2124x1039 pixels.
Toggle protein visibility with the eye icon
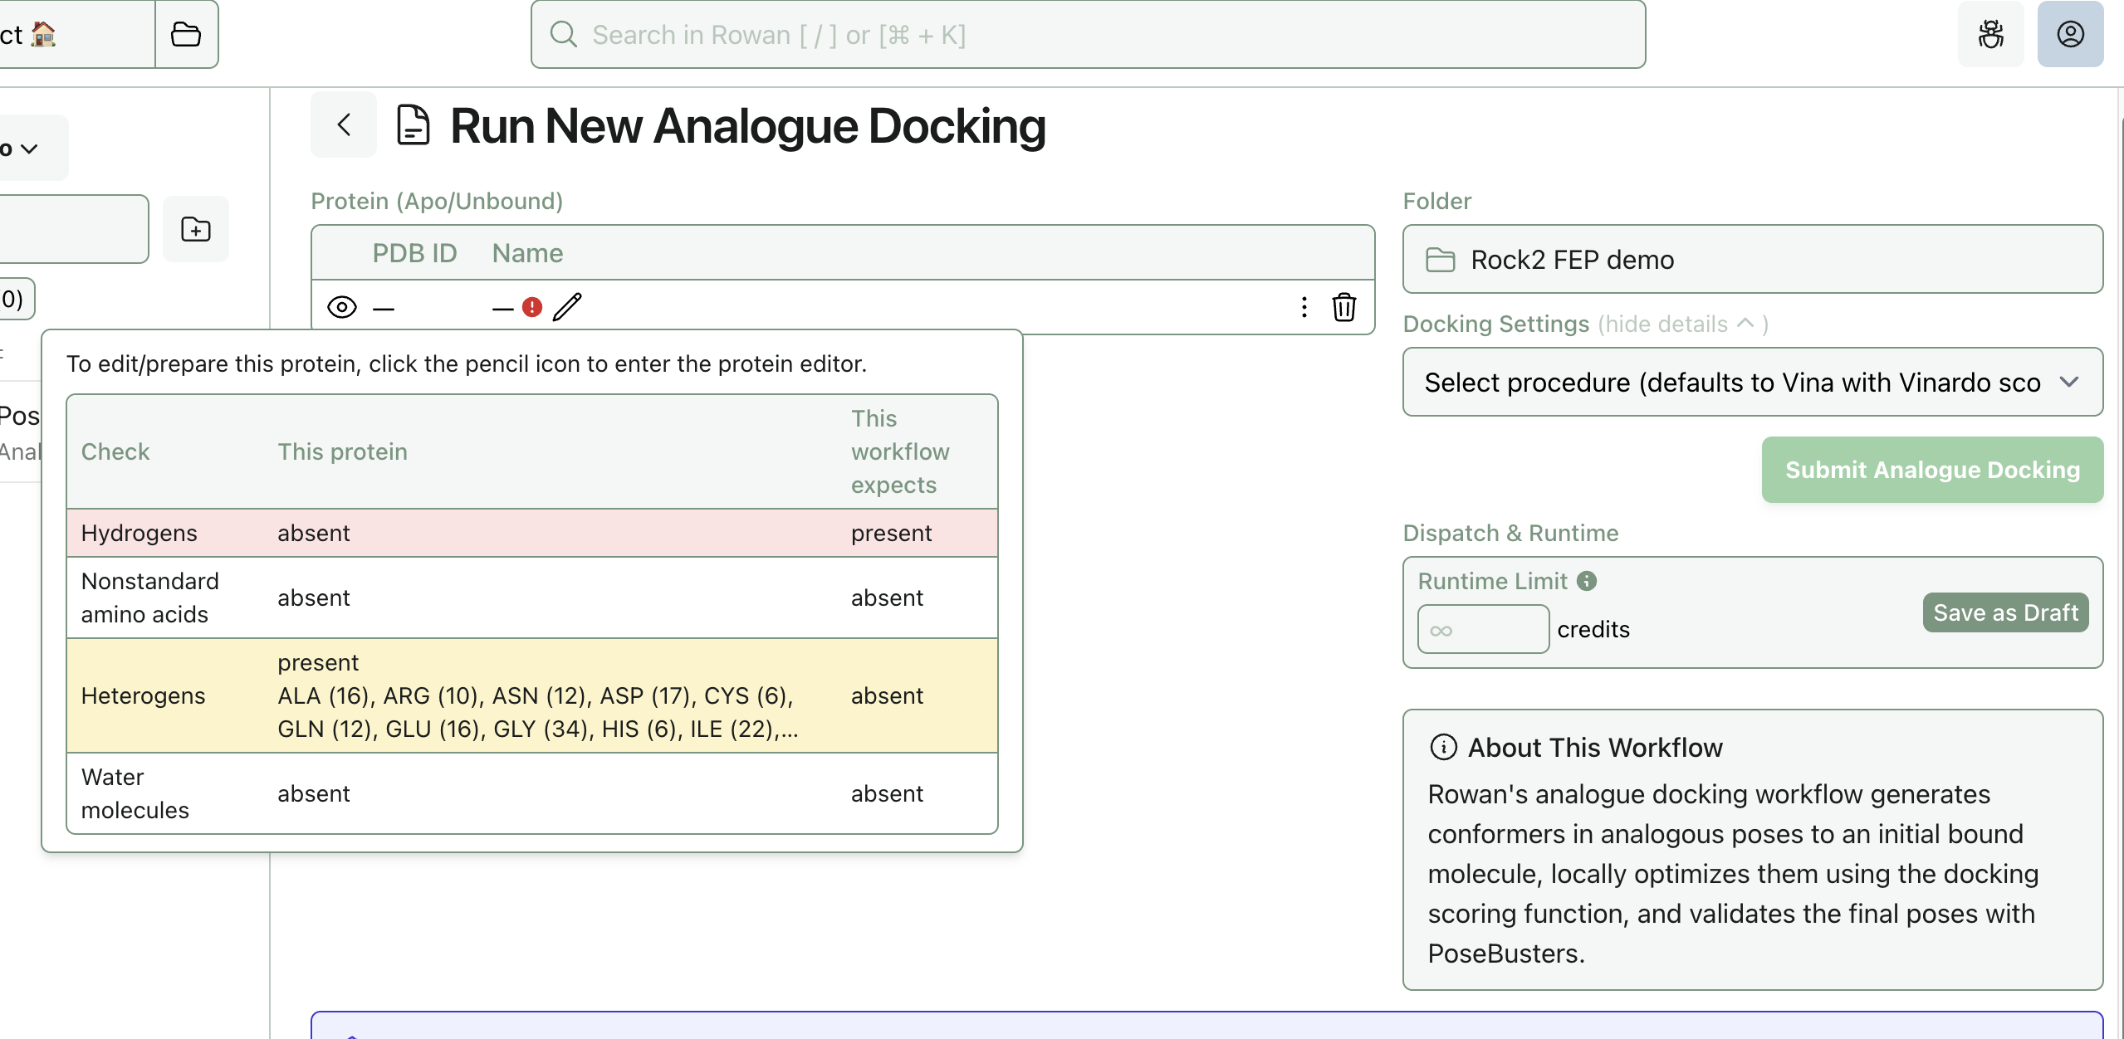pyautogui.click(x=341, y=307)
